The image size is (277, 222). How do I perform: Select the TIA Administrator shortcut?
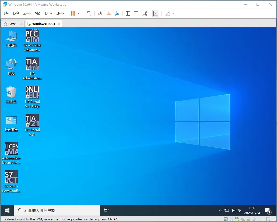32,69
